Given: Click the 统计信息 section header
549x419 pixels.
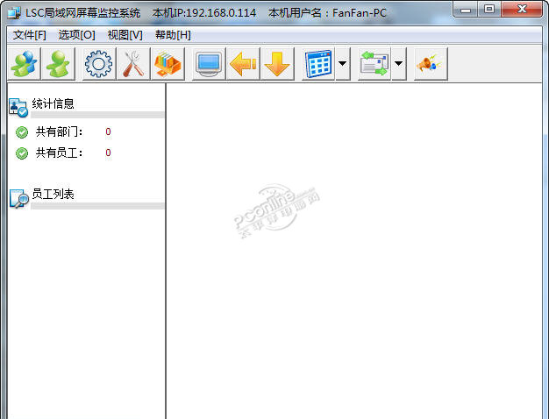Looking at the screenshot, I should tap(53, 103).
